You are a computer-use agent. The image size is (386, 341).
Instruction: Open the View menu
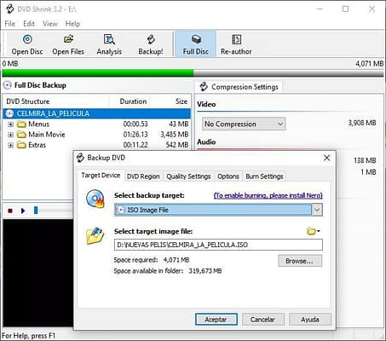point(50,24)
